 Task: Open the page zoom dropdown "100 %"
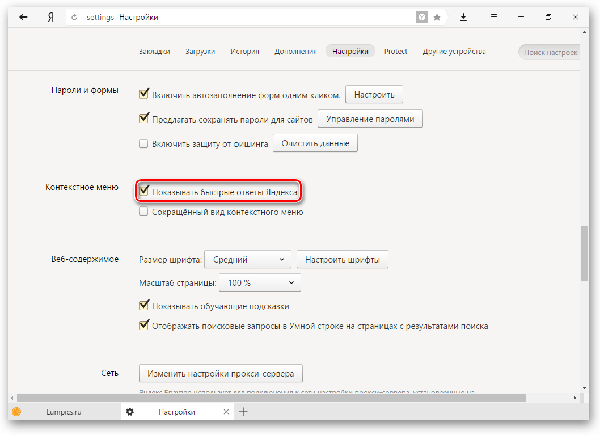coord(260,282)
